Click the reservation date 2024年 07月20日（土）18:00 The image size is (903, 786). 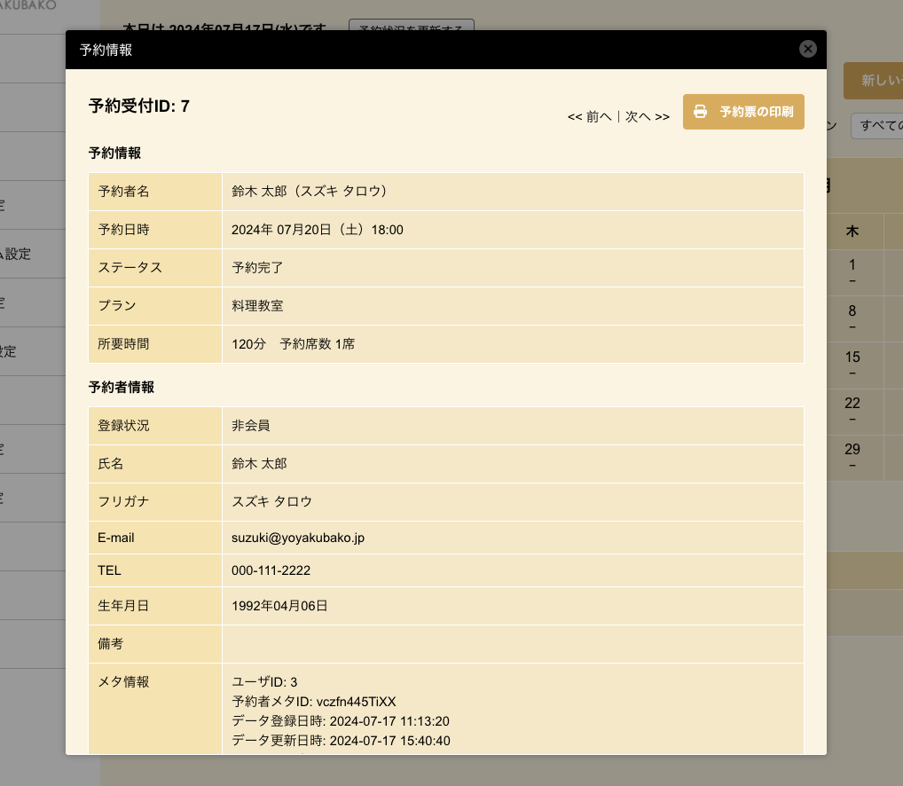[x=318, y=230]
